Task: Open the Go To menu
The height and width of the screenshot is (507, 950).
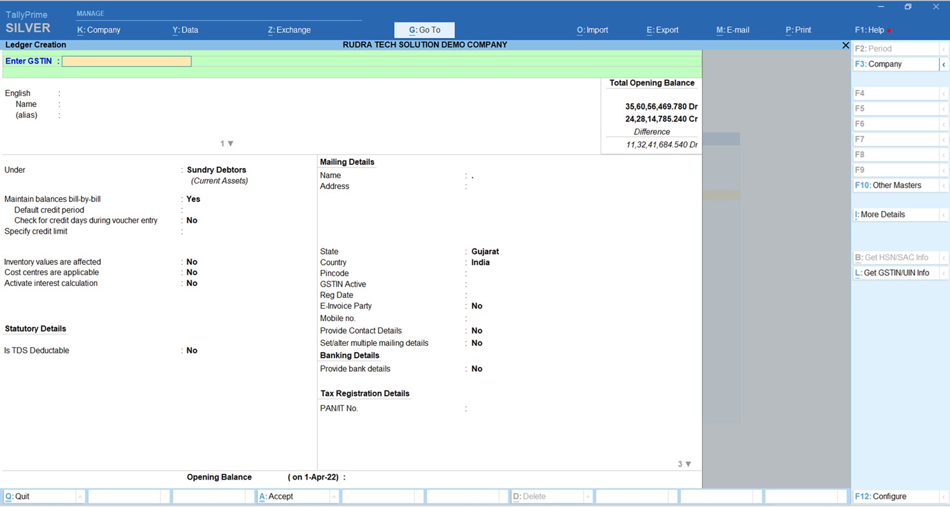Action: (x=424, y=30)
